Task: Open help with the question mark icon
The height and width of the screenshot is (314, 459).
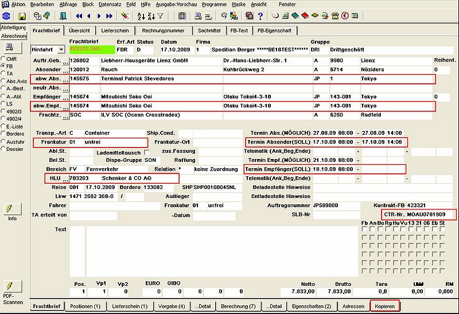Action: point(260,16)
